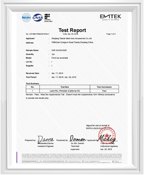Image resolution: width=144 pixels, height=175 pixels.
Task: Click the 'Applicant' label
Action: [30, 38]
